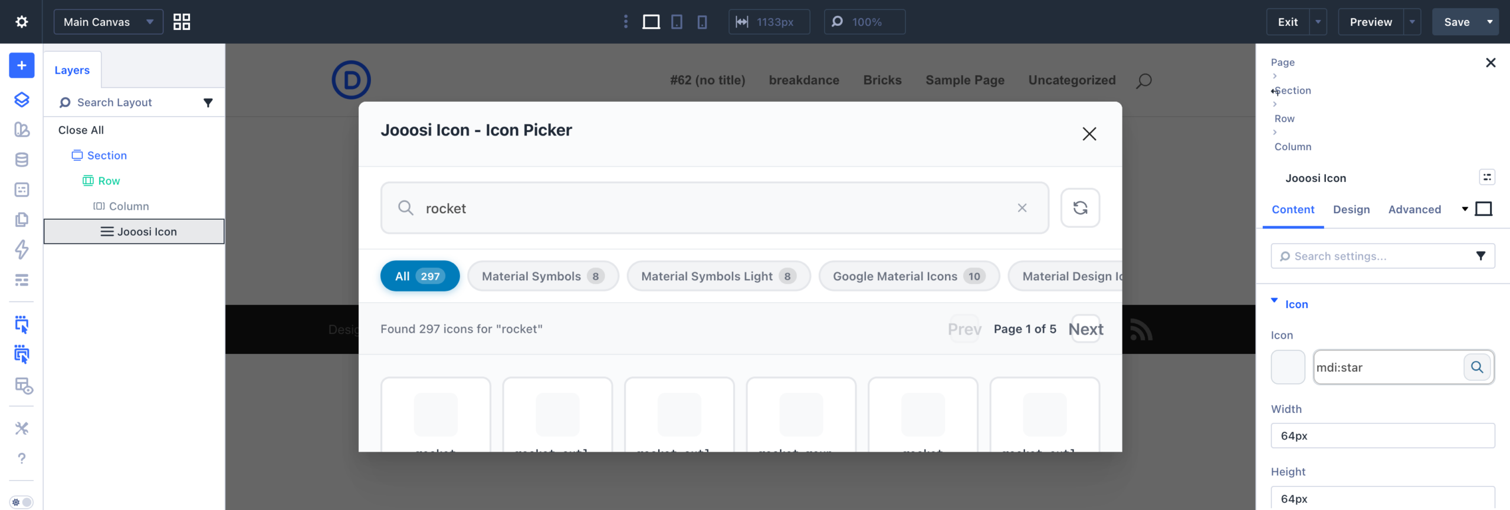
Task: Open the tools wrench icon in sidebar
Action: pyautogui.click(x=22, y=428)
